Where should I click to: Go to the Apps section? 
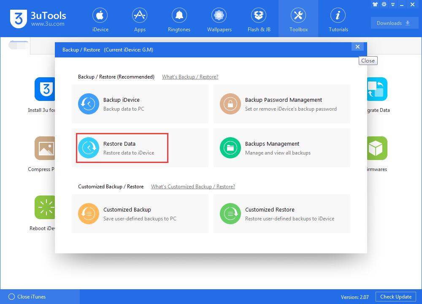(140, 19)
